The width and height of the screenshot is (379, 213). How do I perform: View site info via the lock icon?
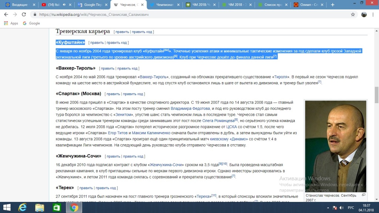35,14
